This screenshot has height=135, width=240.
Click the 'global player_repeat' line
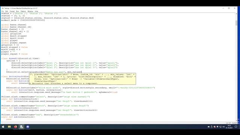click(14, 43)
